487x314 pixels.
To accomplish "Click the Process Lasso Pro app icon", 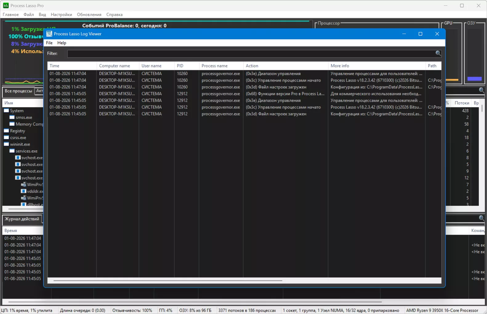I will 6,6.
